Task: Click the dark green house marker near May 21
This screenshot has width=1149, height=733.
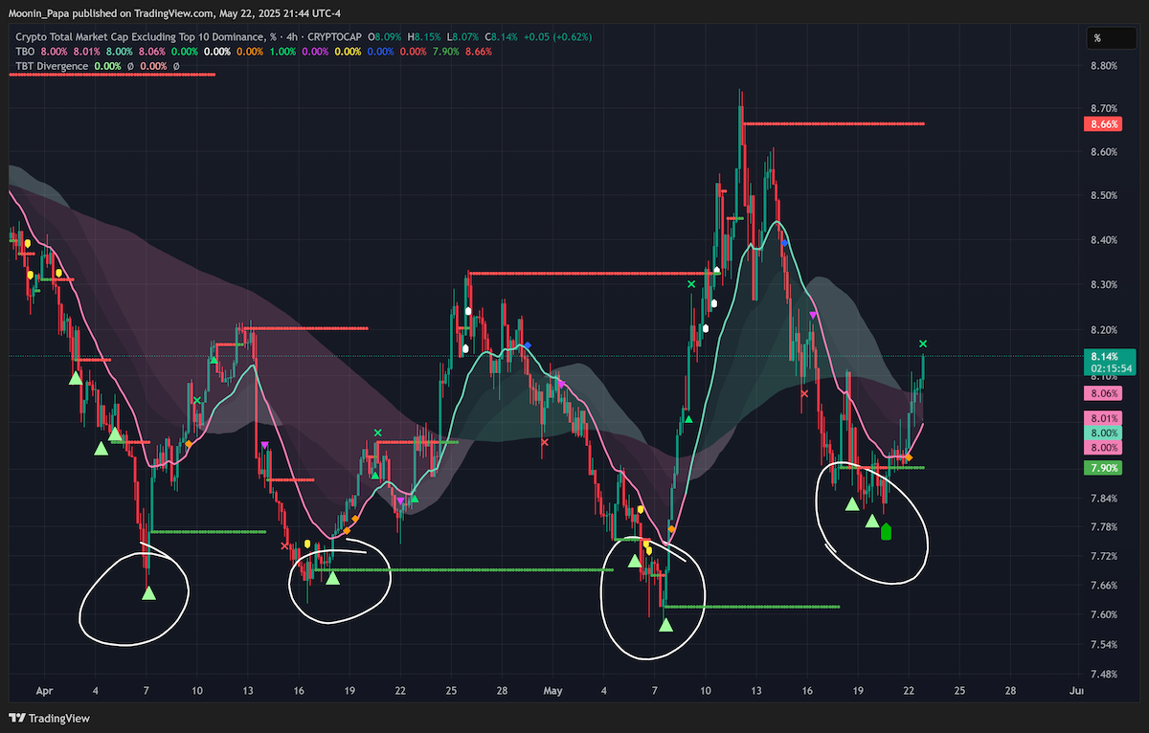Action: pyautogui.click(x=886, y=531)
